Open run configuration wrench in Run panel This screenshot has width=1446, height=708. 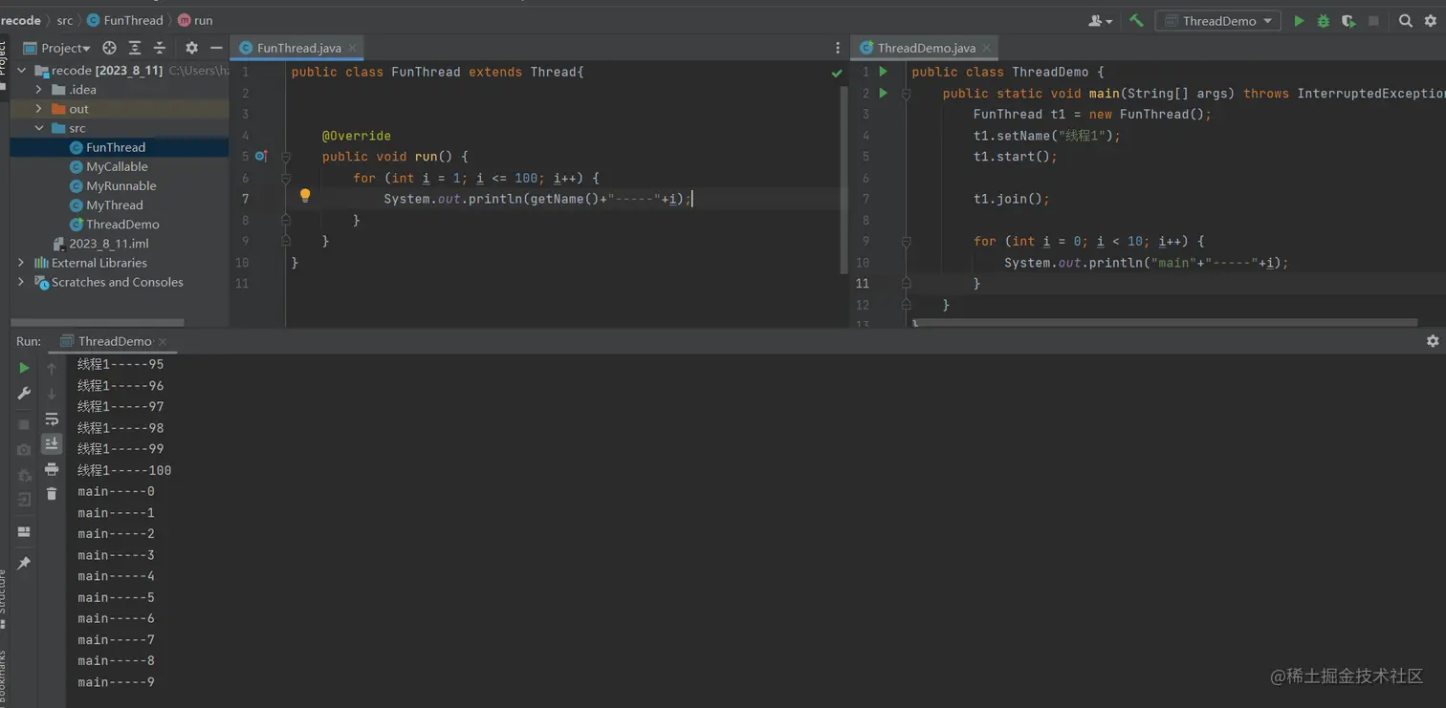click(24, 394)
